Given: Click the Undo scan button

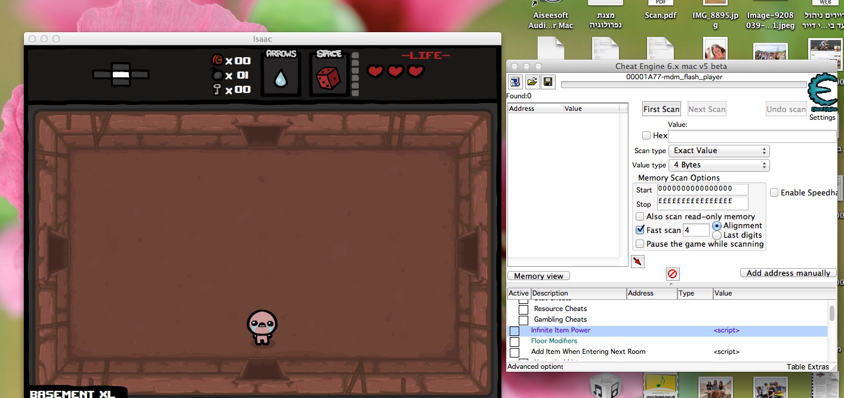Looking at the screenshot, I should (786, 109).
